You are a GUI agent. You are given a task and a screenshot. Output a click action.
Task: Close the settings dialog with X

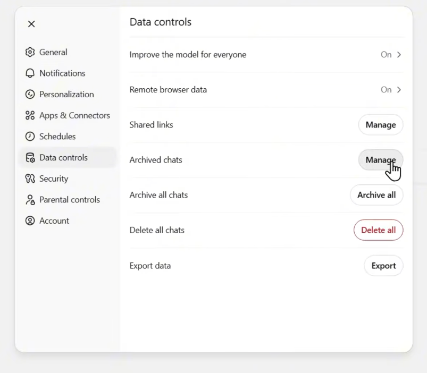pyautogui.click(x=31, y=24)
